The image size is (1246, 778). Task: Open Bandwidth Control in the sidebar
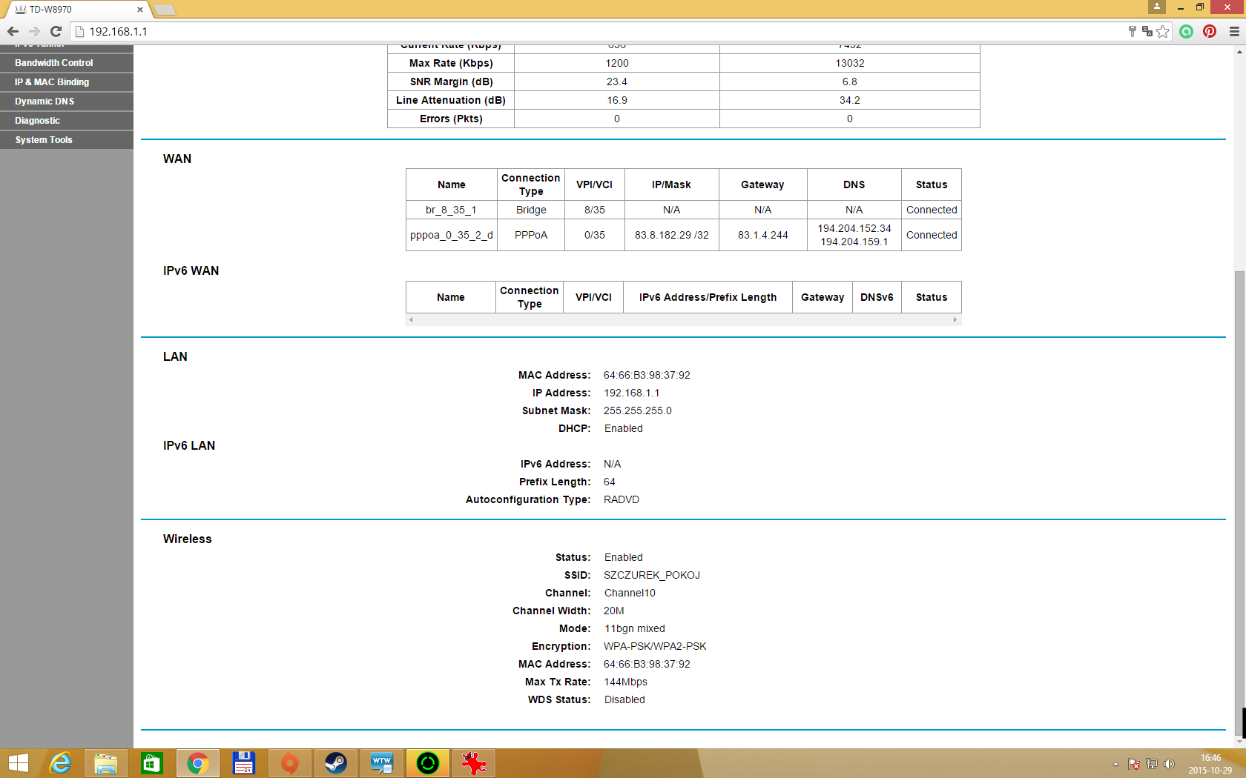(x=54, y=63)
